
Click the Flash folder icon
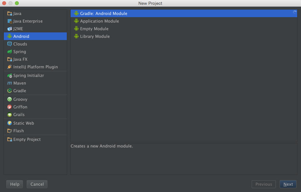[x=10, y=131]
